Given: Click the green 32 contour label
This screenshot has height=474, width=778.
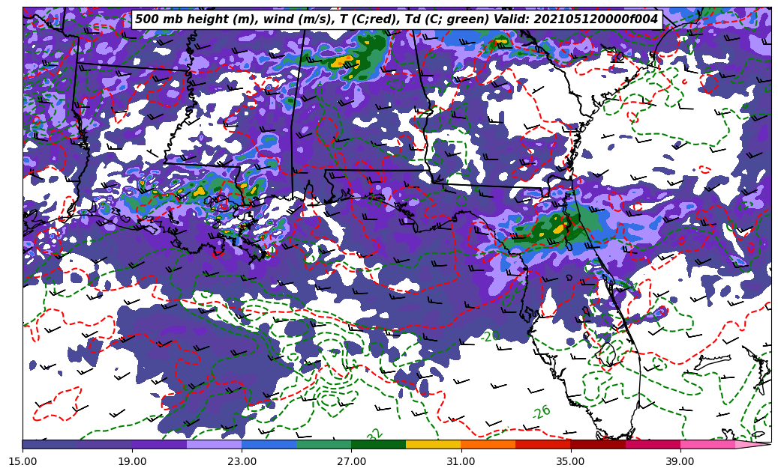Looking at the screenshot, I should pos(374,434).
